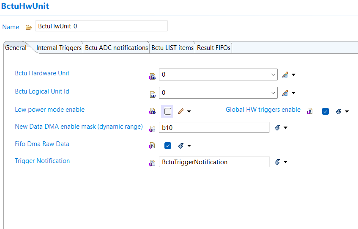
Task: Click the eraser icon beside Bctu Hardware Unit
Action: pos(285,75)
